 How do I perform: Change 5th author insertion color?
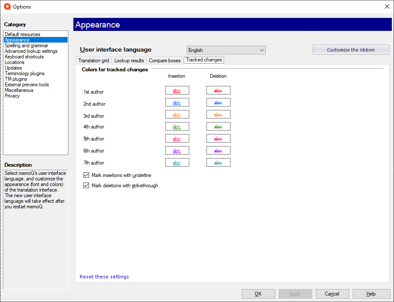[x=177, y=139]
